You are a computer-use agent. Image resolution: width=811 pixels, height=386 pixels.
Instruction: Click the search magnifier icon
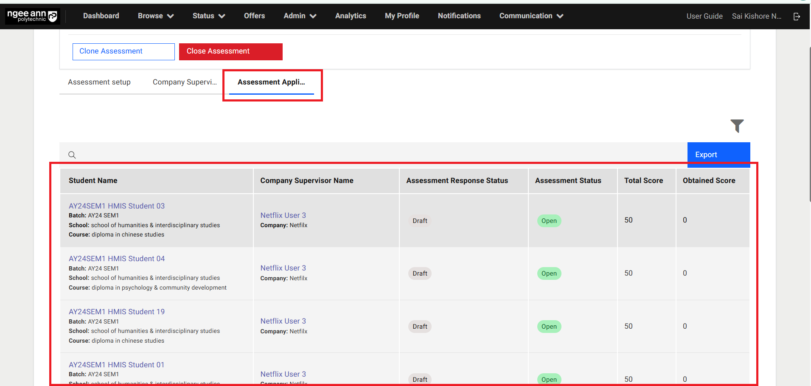point(72,155)
